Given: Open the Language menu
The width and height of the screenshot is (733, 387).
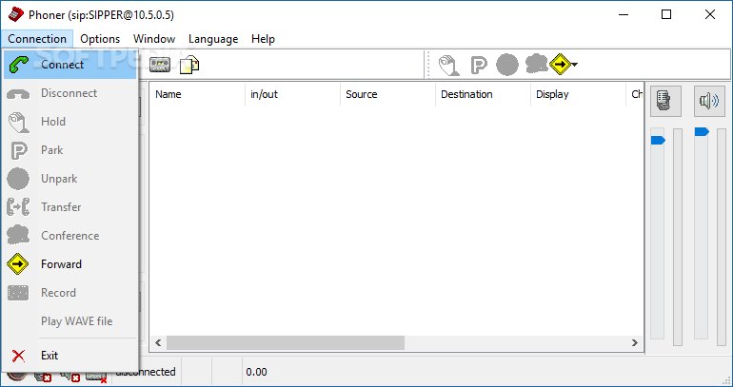Looking at the screenshot, I should [x=213, y=39].
